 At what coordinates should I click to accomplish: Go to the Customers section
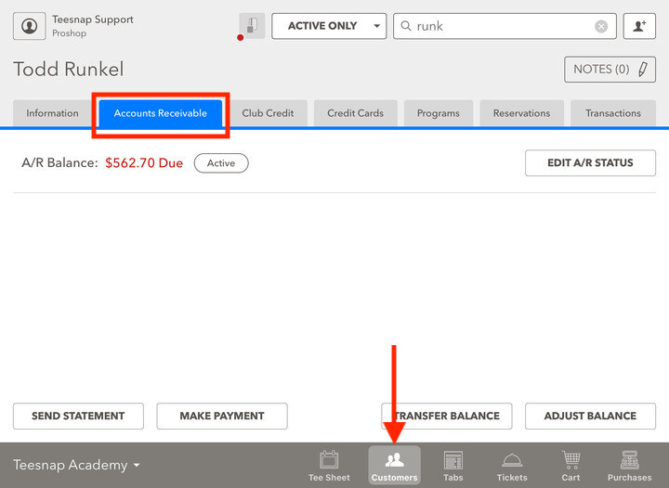tap(394, 466)
